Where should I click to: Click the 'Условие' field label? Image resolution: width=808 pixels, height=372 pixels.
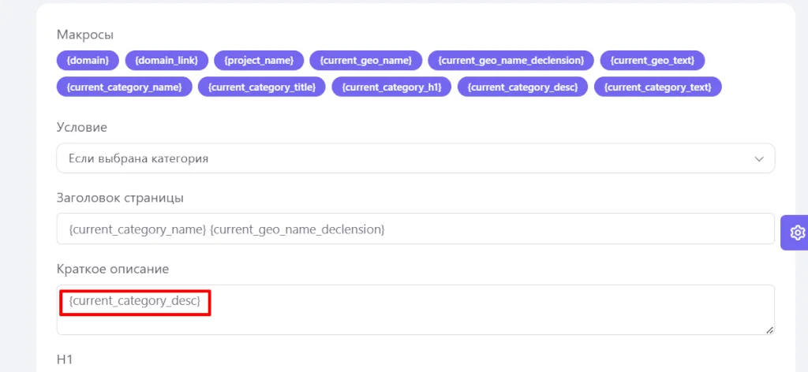pyautogui.click(x=82, y=127)
